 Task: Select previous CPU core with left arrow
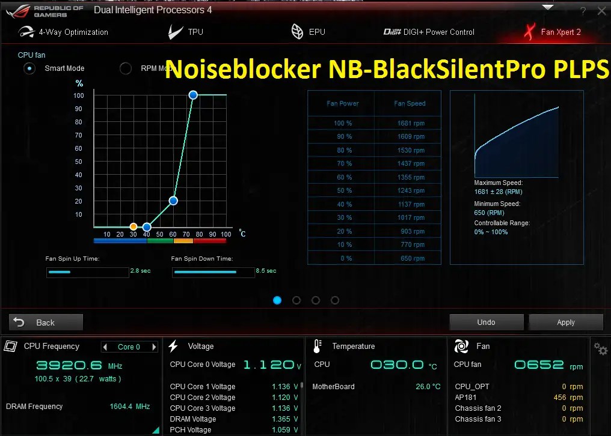click(x=105, y=347)
